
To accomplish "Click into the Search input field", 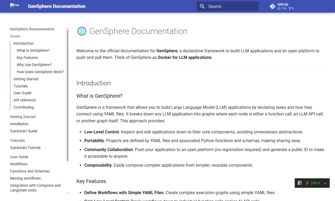I will [x=228, y=6].
